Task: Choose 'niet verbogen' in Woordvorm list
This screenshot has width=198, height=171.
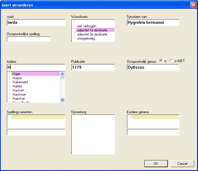Action: point(86,26)
